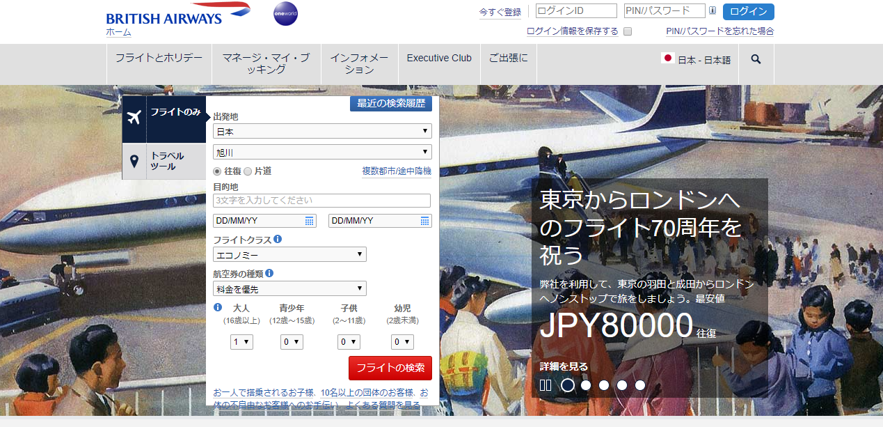Viewport: 883px width, 427px height.
Task: Select second carousel slide dot
Action: (x=586, y=385)
